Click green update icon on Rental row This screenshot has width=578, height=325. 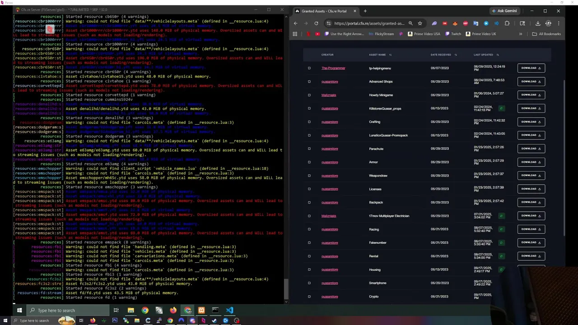[501, 256]
